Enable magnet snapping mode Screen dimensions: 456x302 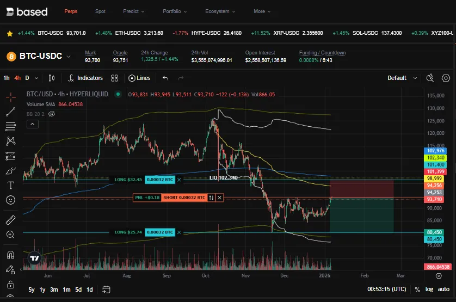point(10,255)
